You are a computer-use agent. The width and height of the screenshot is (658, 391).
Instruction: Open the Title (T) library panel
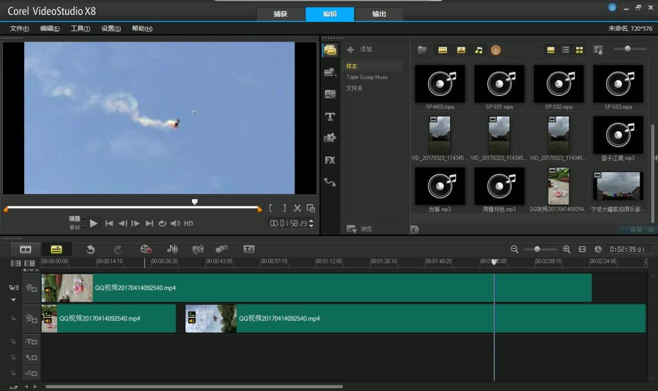coord(330,116)
